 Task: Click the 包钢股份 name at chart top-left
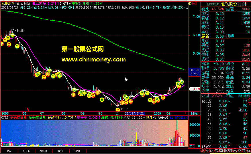coord(8,3)
